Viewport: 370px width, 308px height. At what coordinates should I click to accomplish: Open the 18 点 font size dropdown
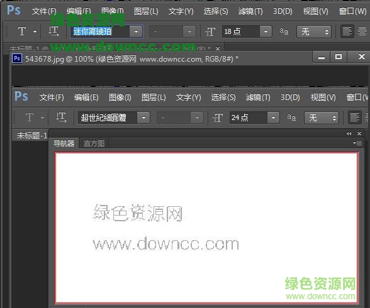[x=266, y=31]
